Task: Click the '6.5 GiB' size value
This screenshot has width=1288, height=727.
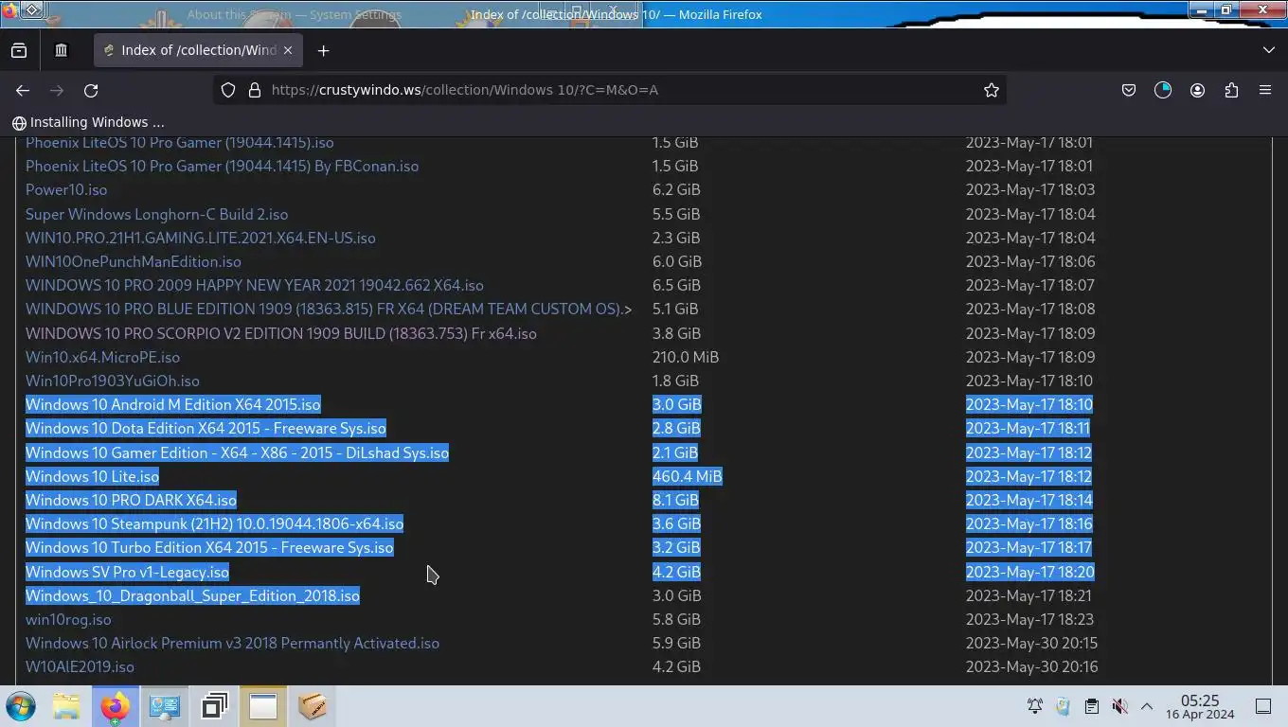Action: coord(676,285)
